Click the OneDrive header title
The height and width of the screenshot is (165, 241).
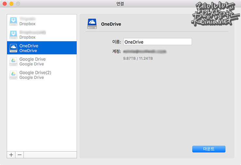pos(111,24)
